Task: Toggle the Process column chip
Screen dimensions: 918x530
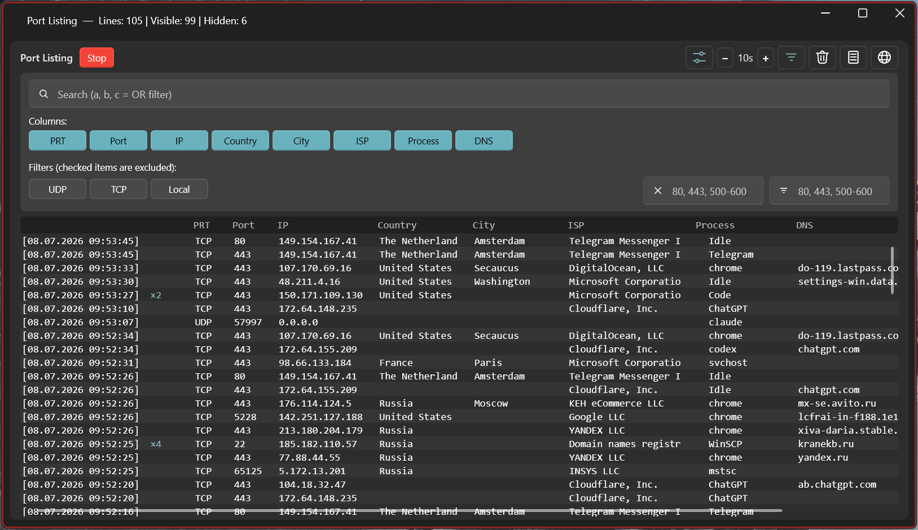Action: point(423,140)
